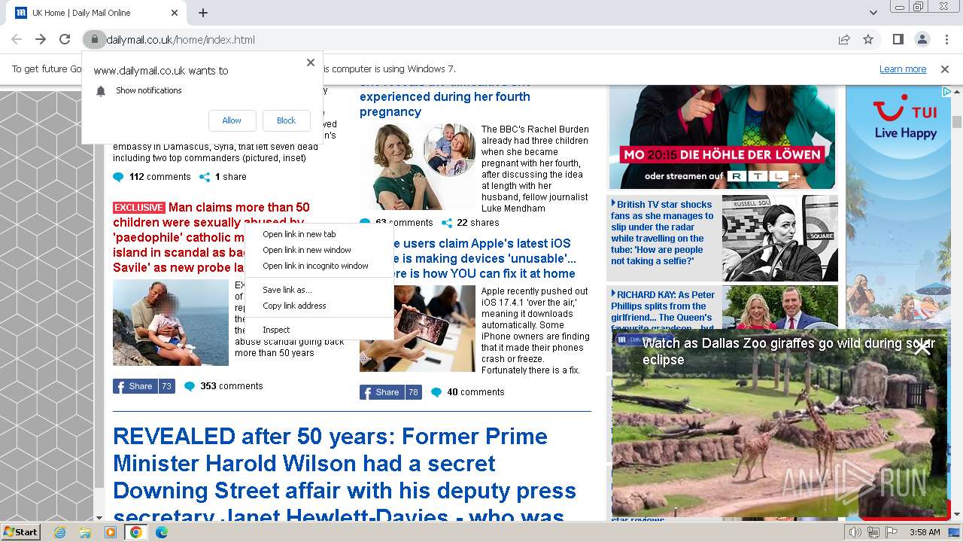
Task: Open the 3:58 AM clock
Action: point(925,532)
